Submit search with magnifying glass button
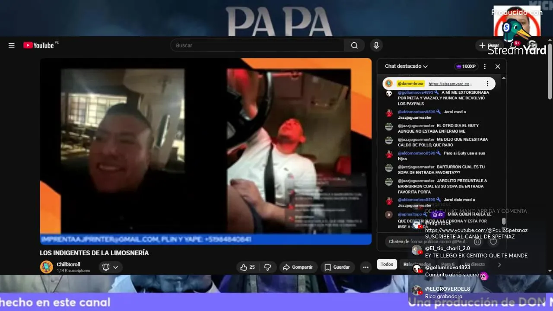553x311 pixels. tap(354, 45)
